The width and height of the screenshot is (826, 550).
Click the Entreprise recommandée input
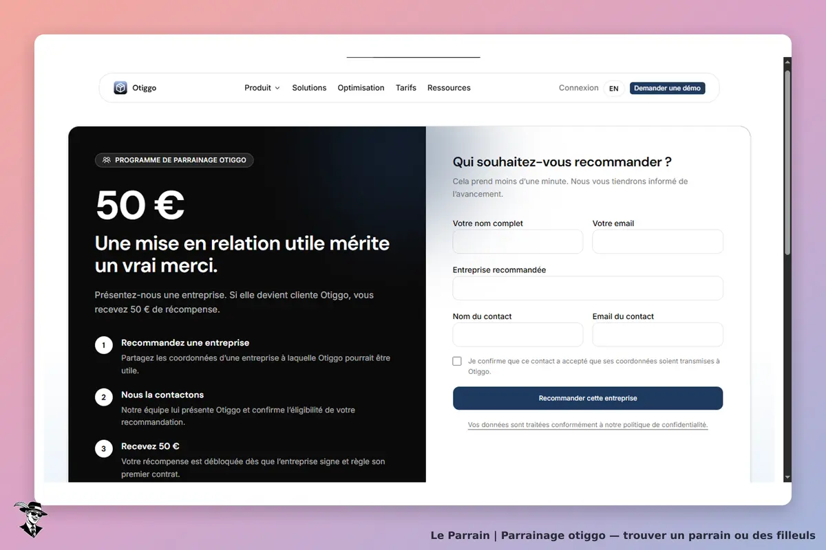click(588, 288)
